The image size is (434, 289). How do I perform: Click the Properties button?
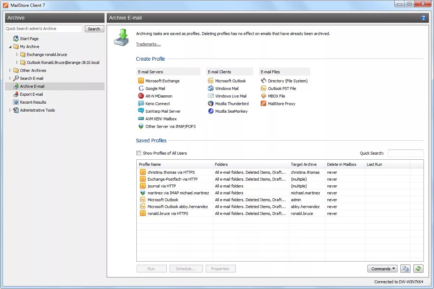pyautogui.click(x=220, y=269)
